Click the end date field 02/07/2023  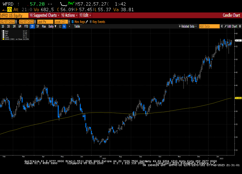[x=27, y=22]
